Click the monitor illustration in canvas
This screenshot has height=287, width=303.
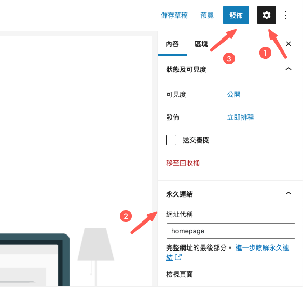[x=35, y=260]
